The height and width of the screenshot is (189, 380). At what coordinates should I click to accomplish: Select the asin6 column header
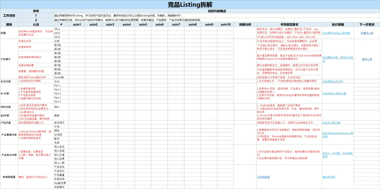click(160, 24)
